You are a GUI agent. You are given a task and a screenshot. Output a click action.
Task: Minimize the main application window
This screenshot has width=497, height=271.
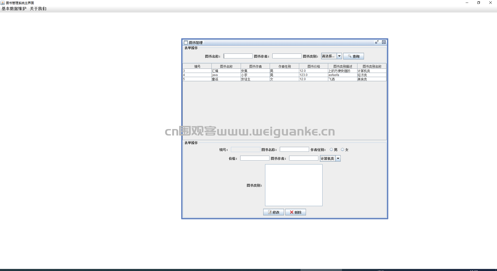click(467, 3)
